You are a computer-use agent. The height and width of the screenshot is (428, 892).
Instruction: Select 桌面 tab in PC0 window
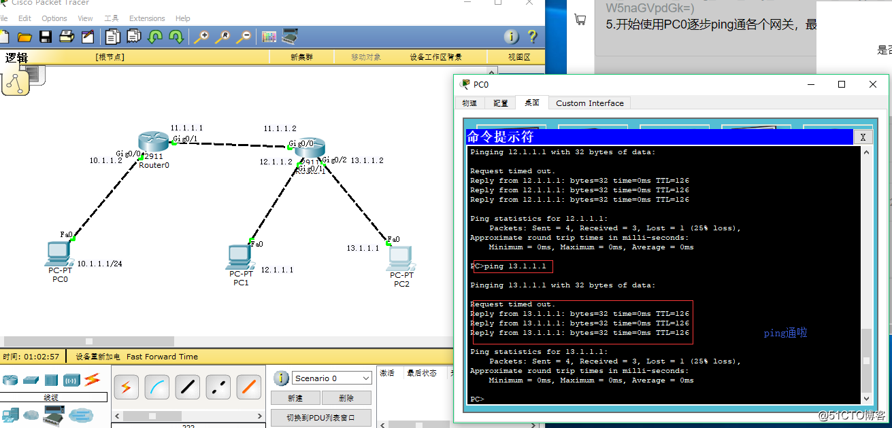click(532, 103)
